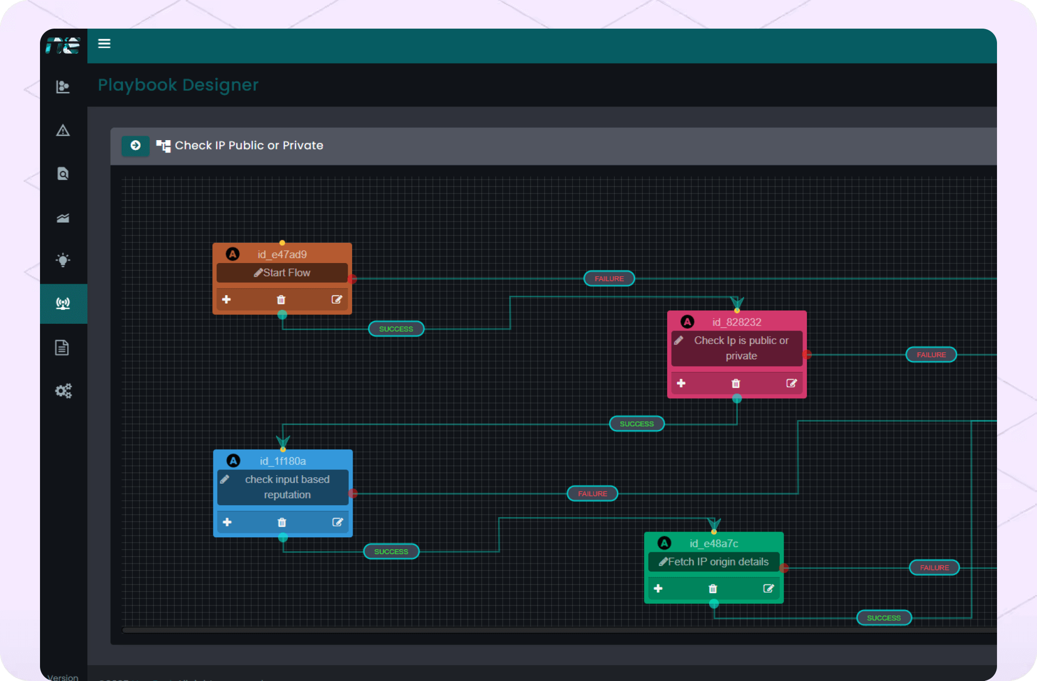The width and height of the screenshot is (1037, 681).
Task: Open edit icon on id_1f180a node
Action: (337, 522)
